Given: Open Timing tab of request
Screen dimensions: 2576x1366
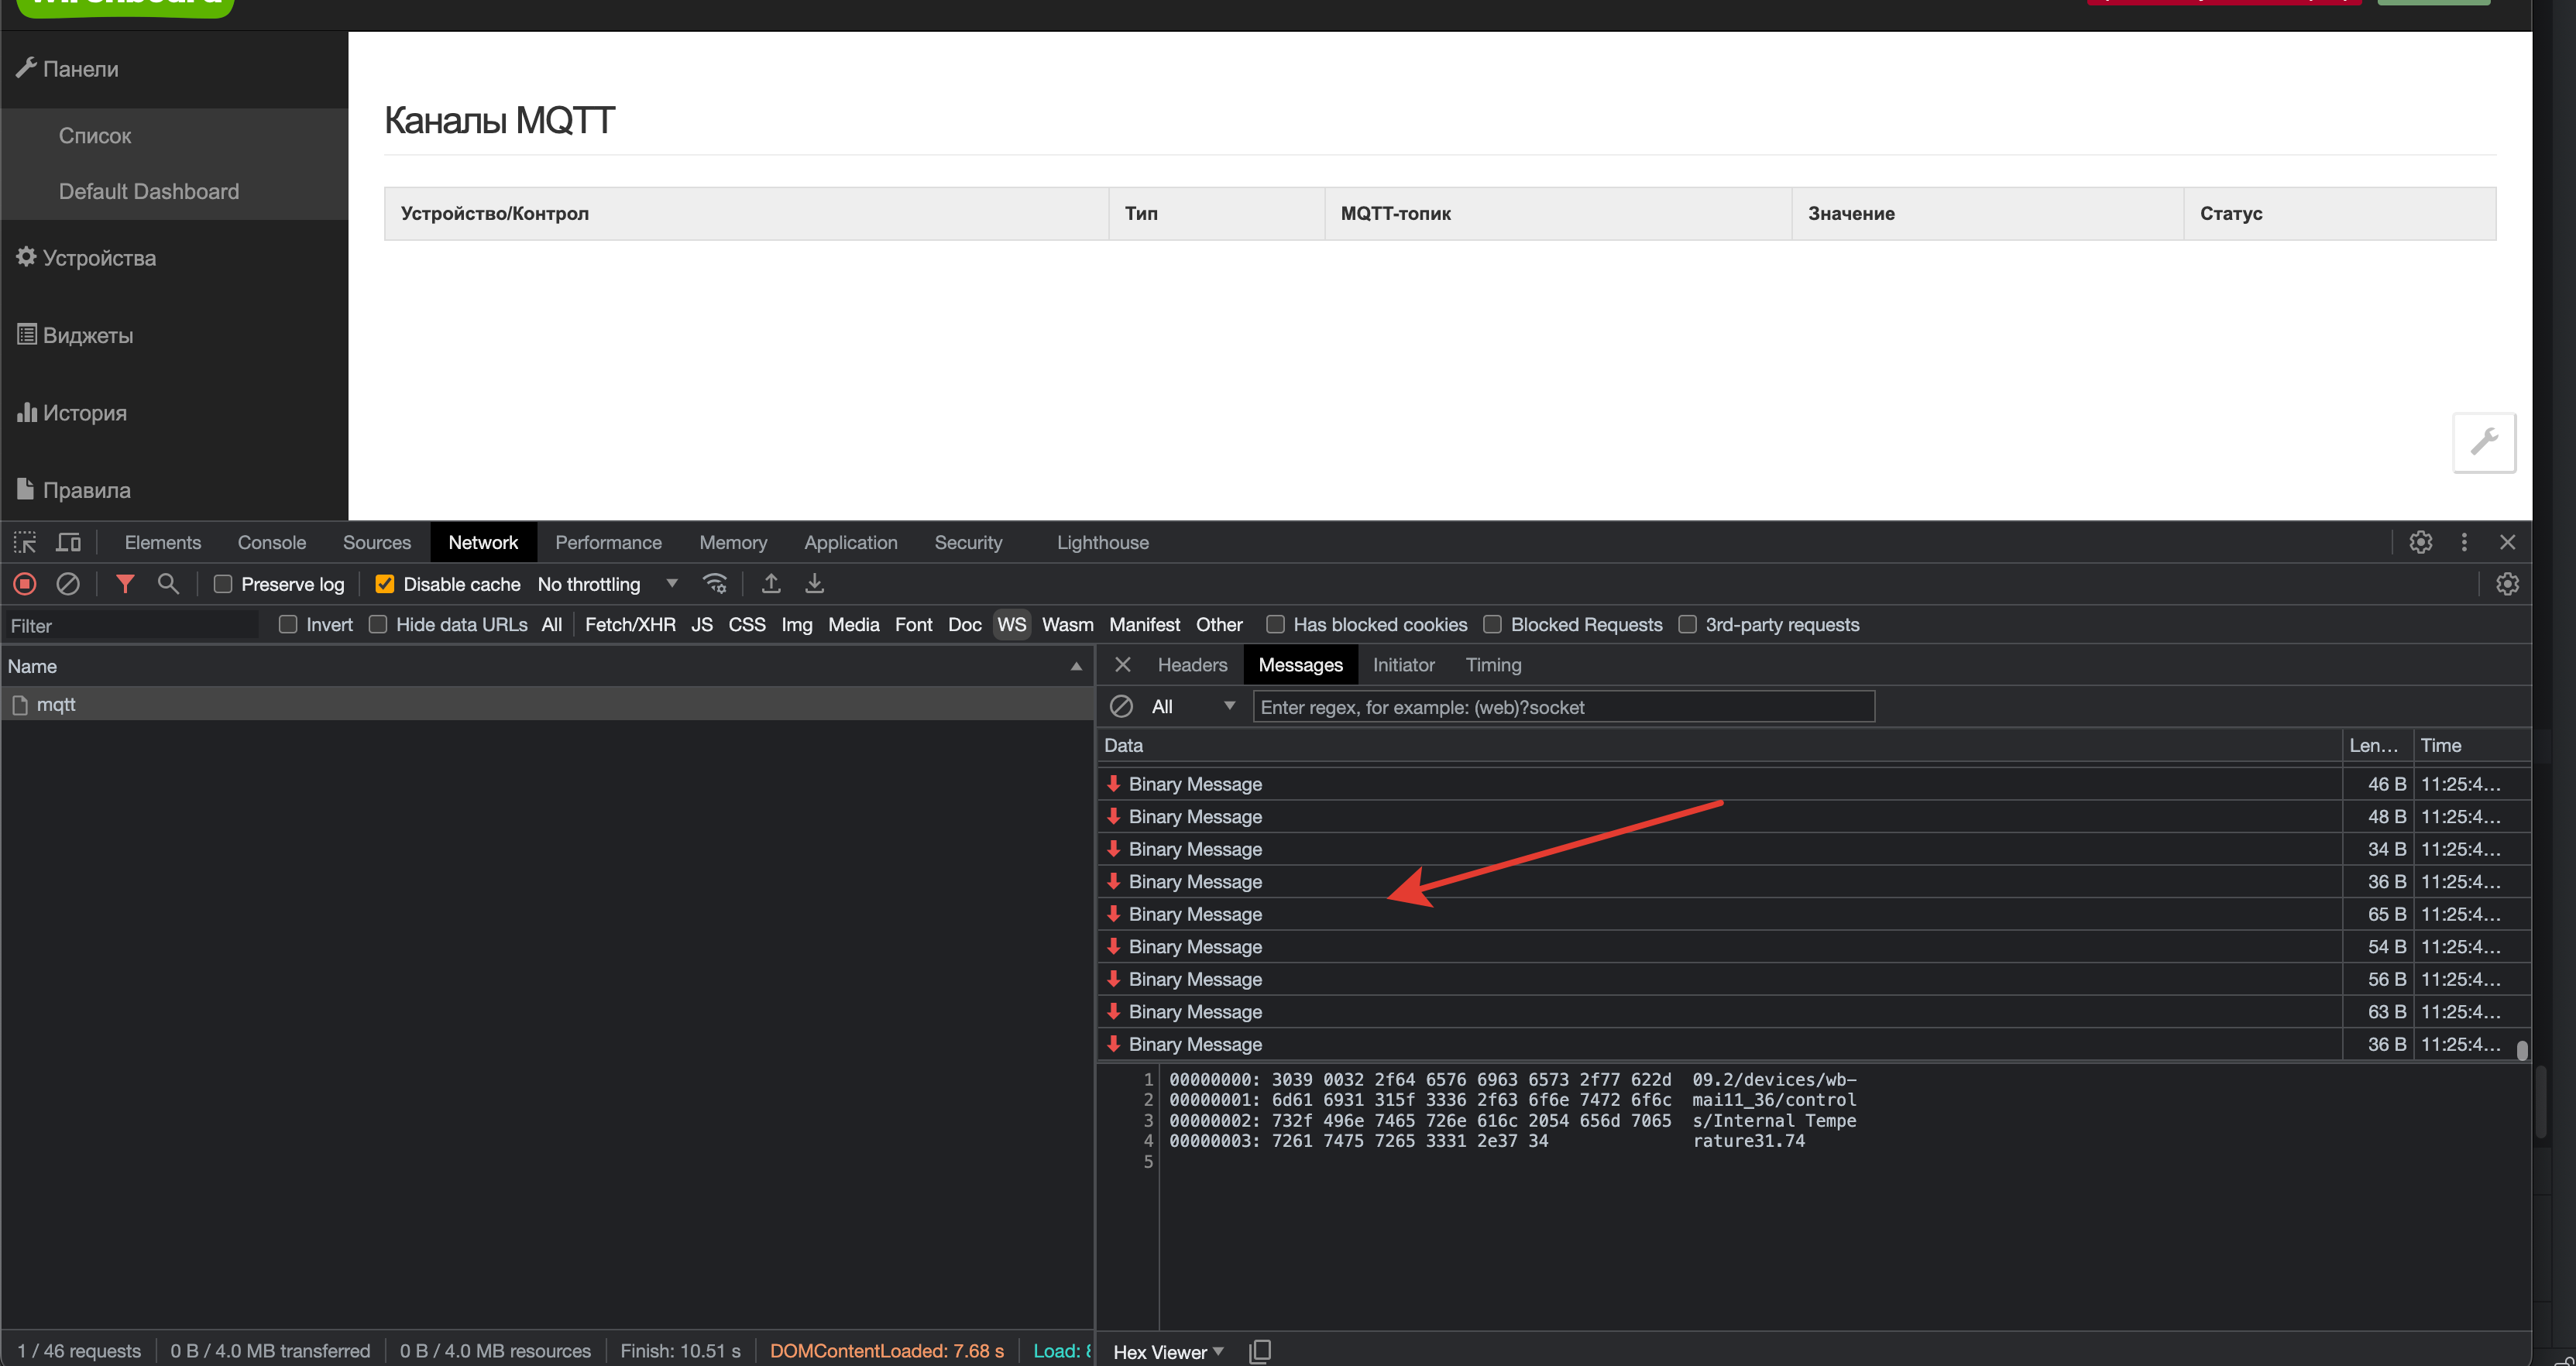Looking at the screenshot, I should pos(1493,665).
